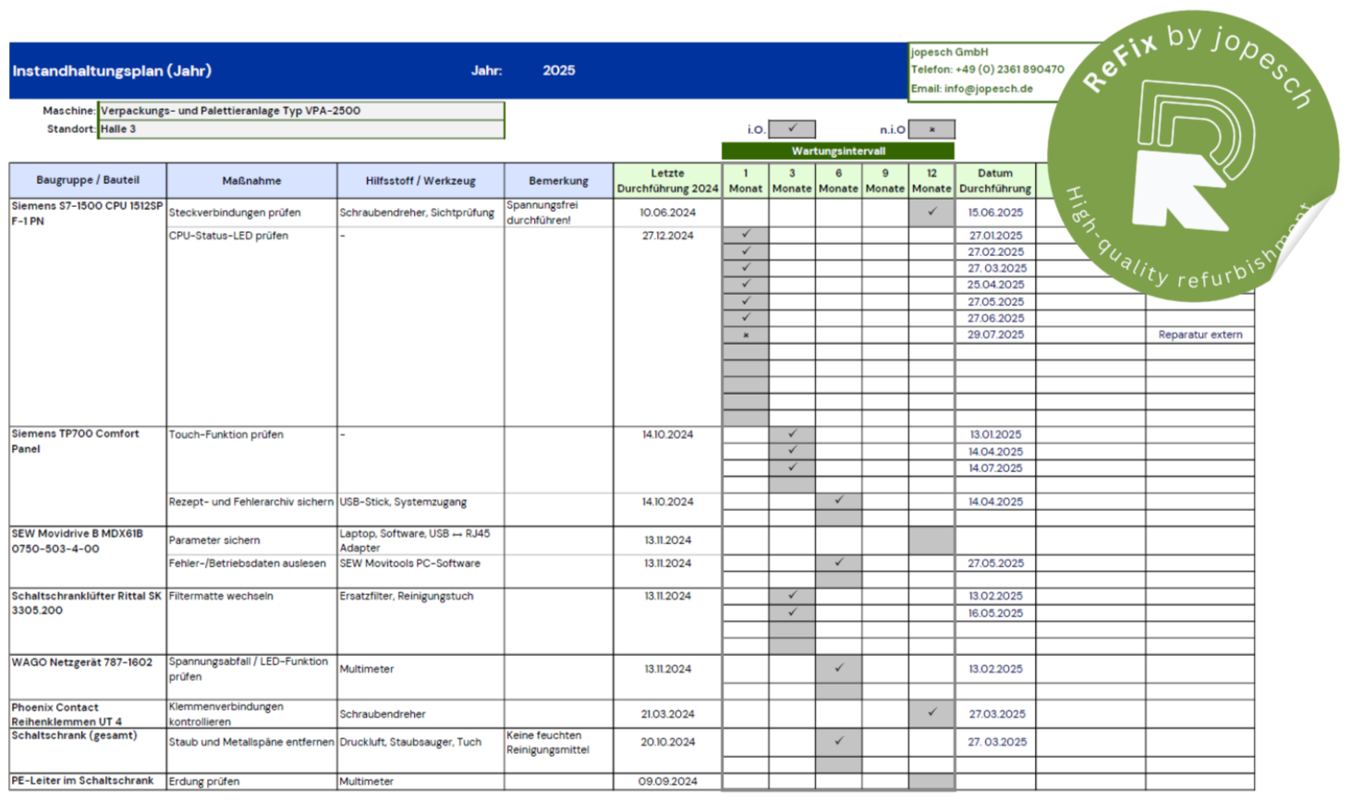Image resolution: width=1350 pixels, height=802 pixels.
Task: Click the 'Reparatur extern' note
Action: (1200, 334)
